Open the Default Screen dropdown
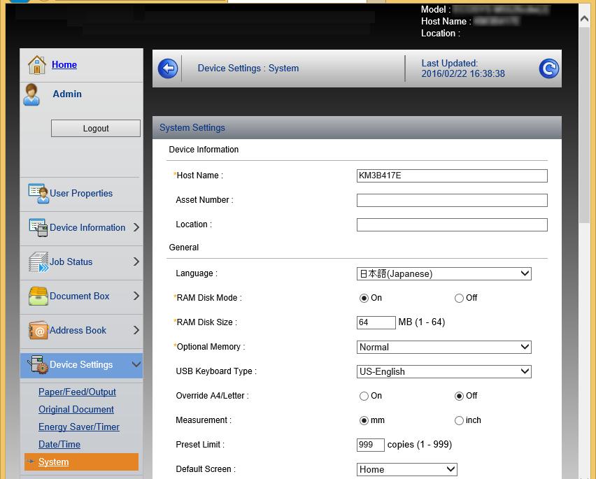Viewport: 596px width, 479px height. click(x=406, y=469)
